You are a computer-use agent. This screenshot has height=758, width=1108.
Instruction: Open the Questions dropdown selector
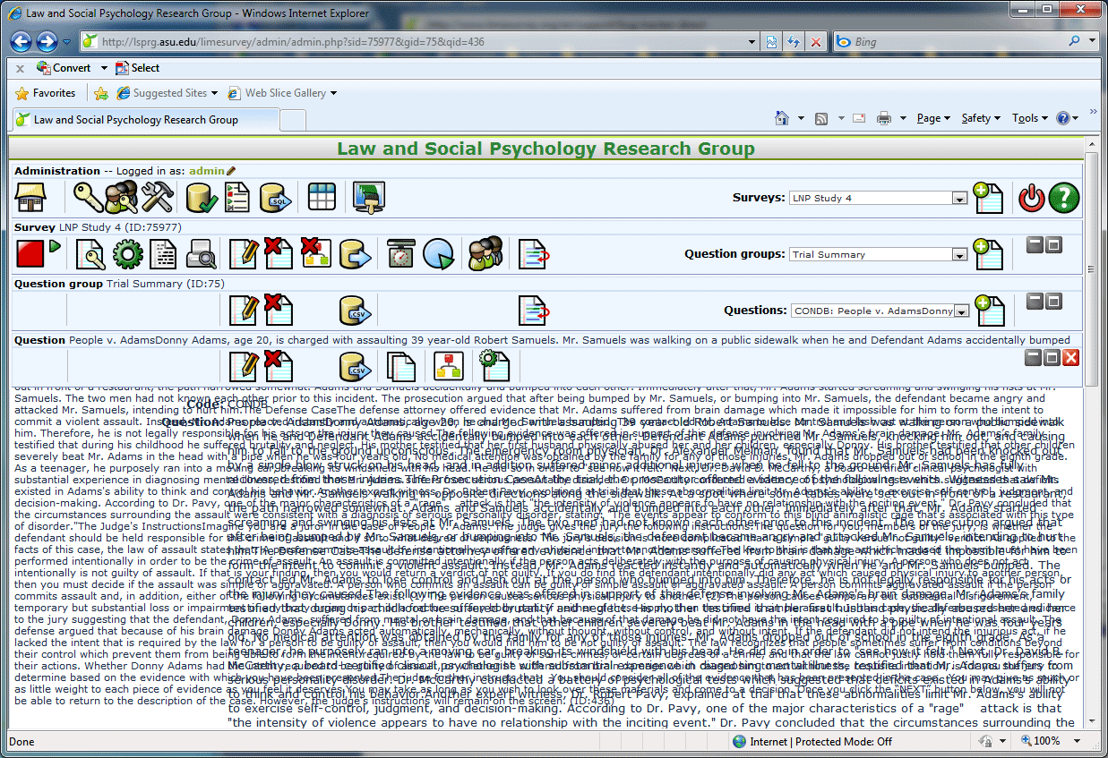click(x=961, y=311)
